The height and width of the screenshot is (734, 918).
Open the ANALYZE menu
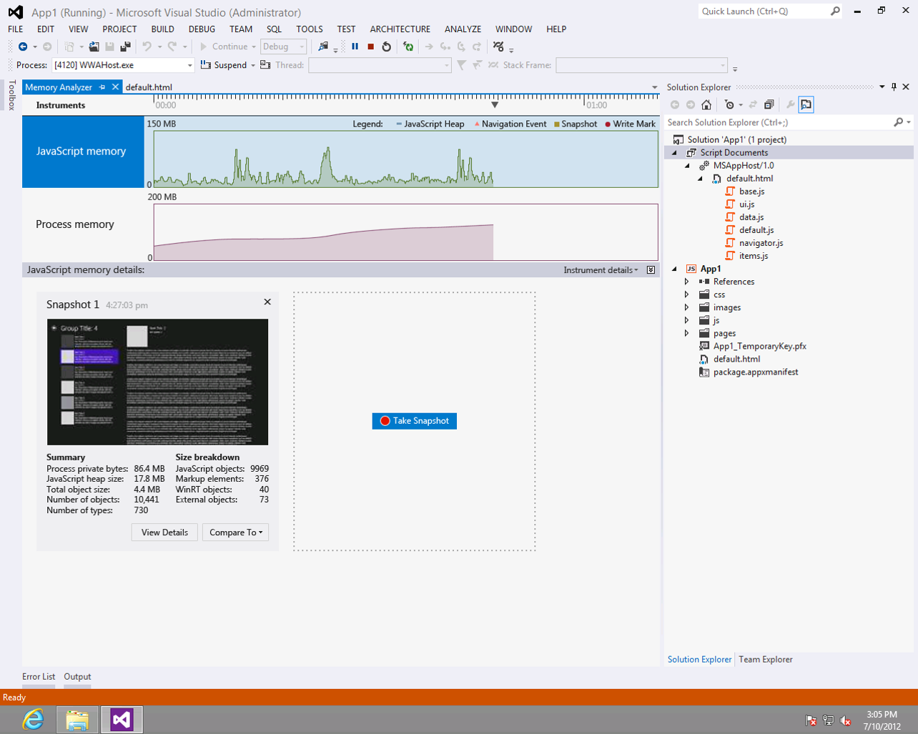point(463,29)
